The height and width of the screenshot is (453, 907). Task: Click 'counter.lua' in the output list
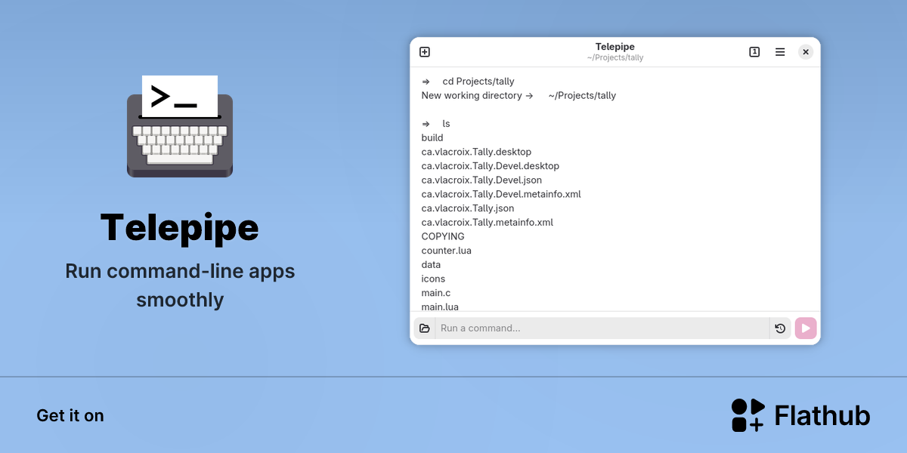pos(447,251)
